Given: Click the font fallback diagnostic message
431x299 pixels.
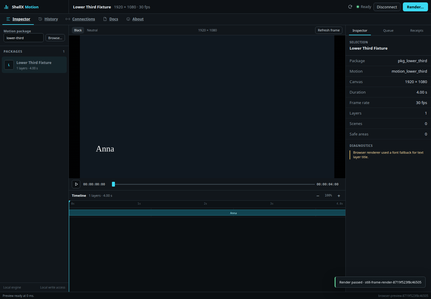Looking at the screenshot, I should pyautogui.click(x=388, y=155).
